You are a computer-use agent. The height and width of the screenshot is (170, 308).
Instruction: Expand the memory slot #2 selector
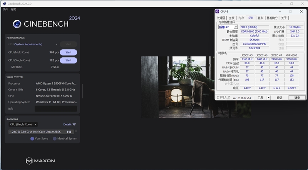(236, 27)
